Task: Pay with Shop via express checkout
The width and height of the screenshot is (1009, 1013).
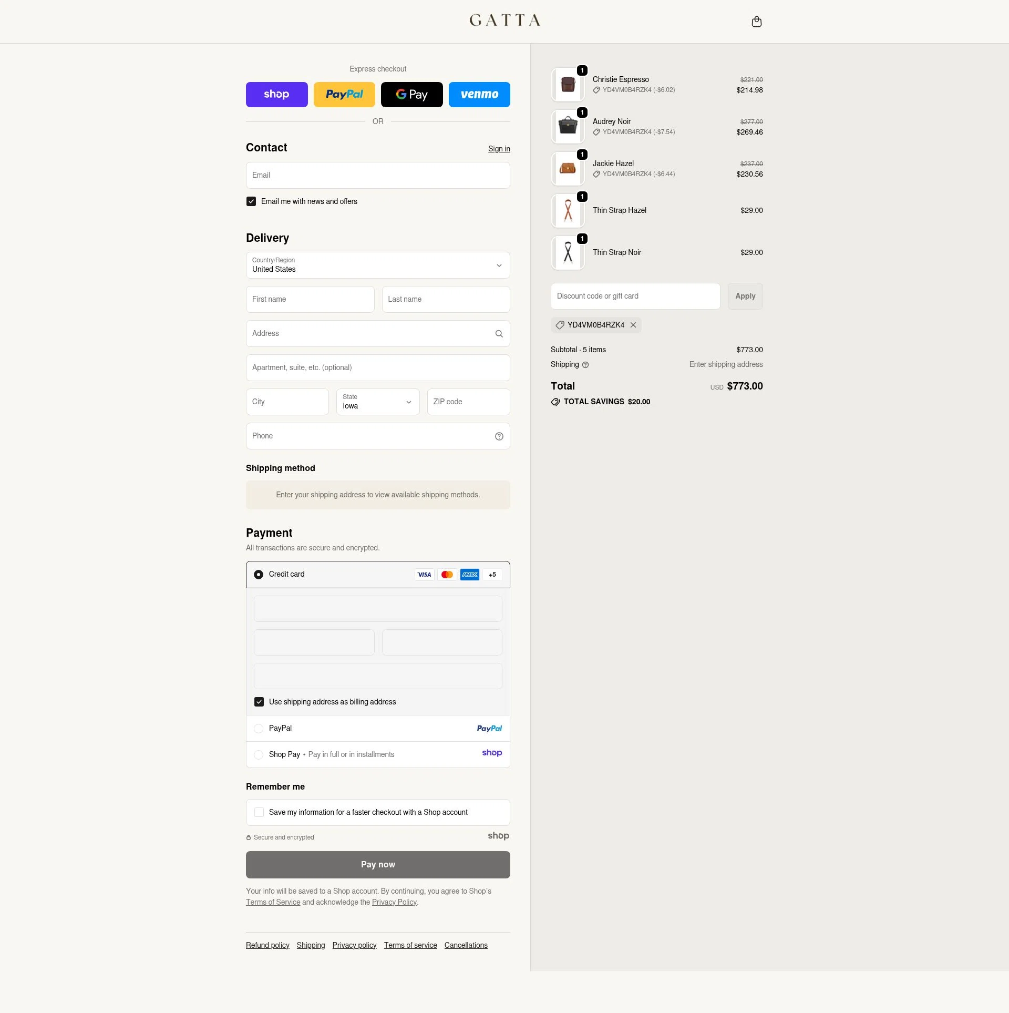Action: tap(276, 95)
